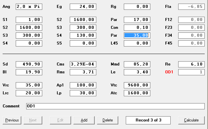The height and width of the screenshot is (129, 208).
Task: Select the Vrc field with 35,00
Action: tap(29, 85)
